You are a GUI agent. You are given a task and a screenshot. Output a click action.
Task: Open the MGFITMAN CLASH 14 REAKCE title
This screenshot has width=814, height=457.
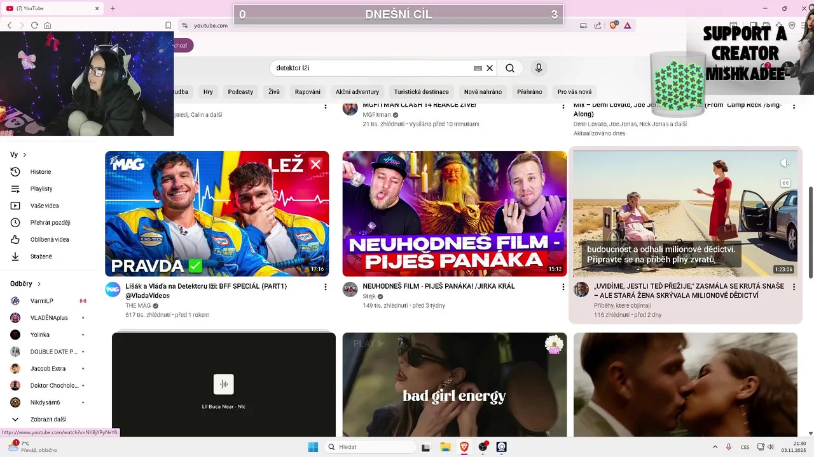pyautogui.click(x=419, y=105)
